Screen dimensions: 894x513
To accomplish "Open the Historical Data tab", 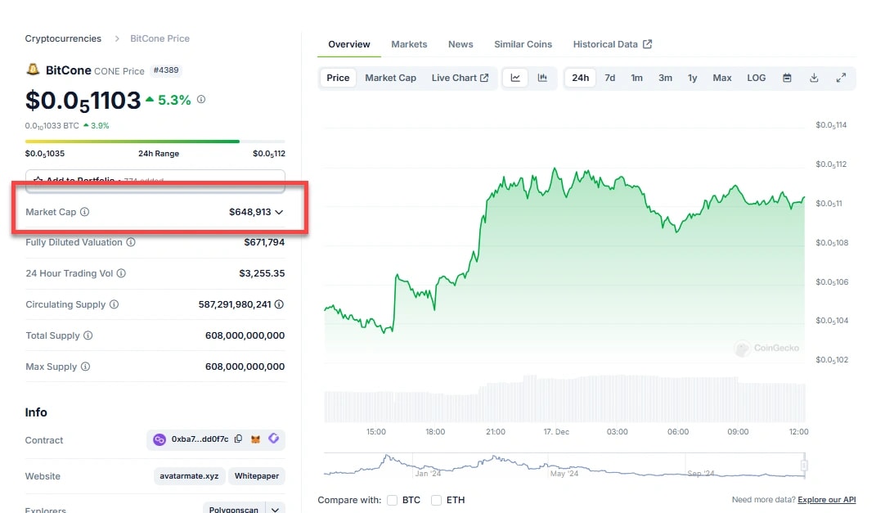I will pyautogui.click(x=612, y=44).
